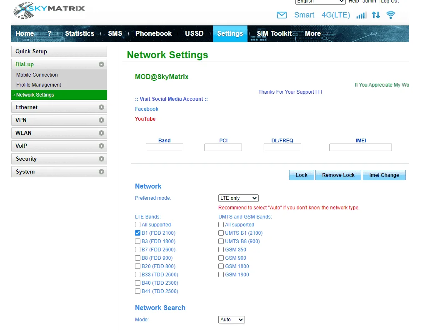
Task: Click the IMEI input field
Action: [x=361, y=147]
